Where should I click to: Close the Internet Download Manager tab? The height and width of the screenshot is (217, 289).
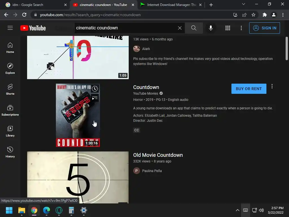pos(200,5)
